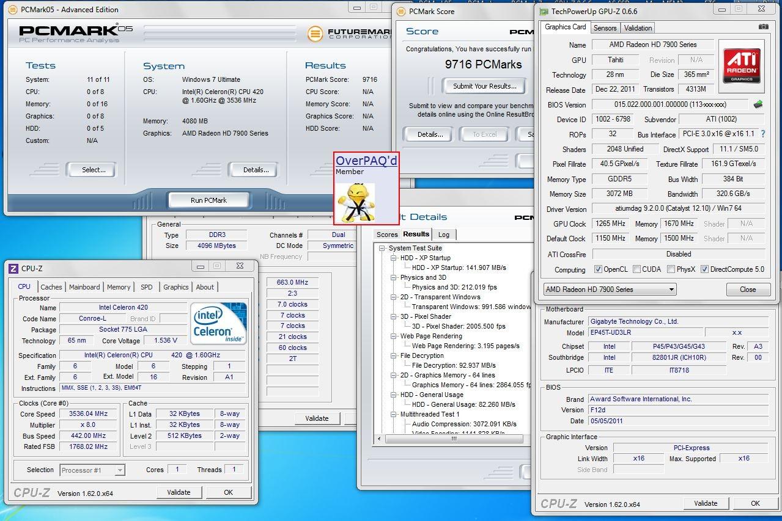Click the GPU-Z title bar app icon
This screenshot has width=782, height=521.
coord(544,11)
